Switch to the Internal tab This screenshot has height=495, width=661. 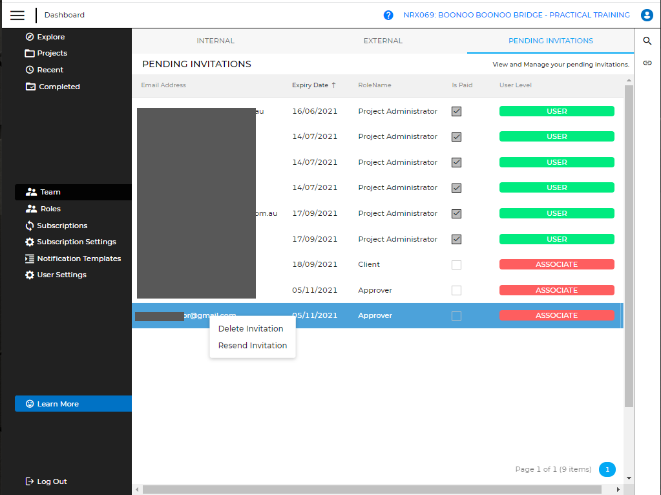[215, 41]
